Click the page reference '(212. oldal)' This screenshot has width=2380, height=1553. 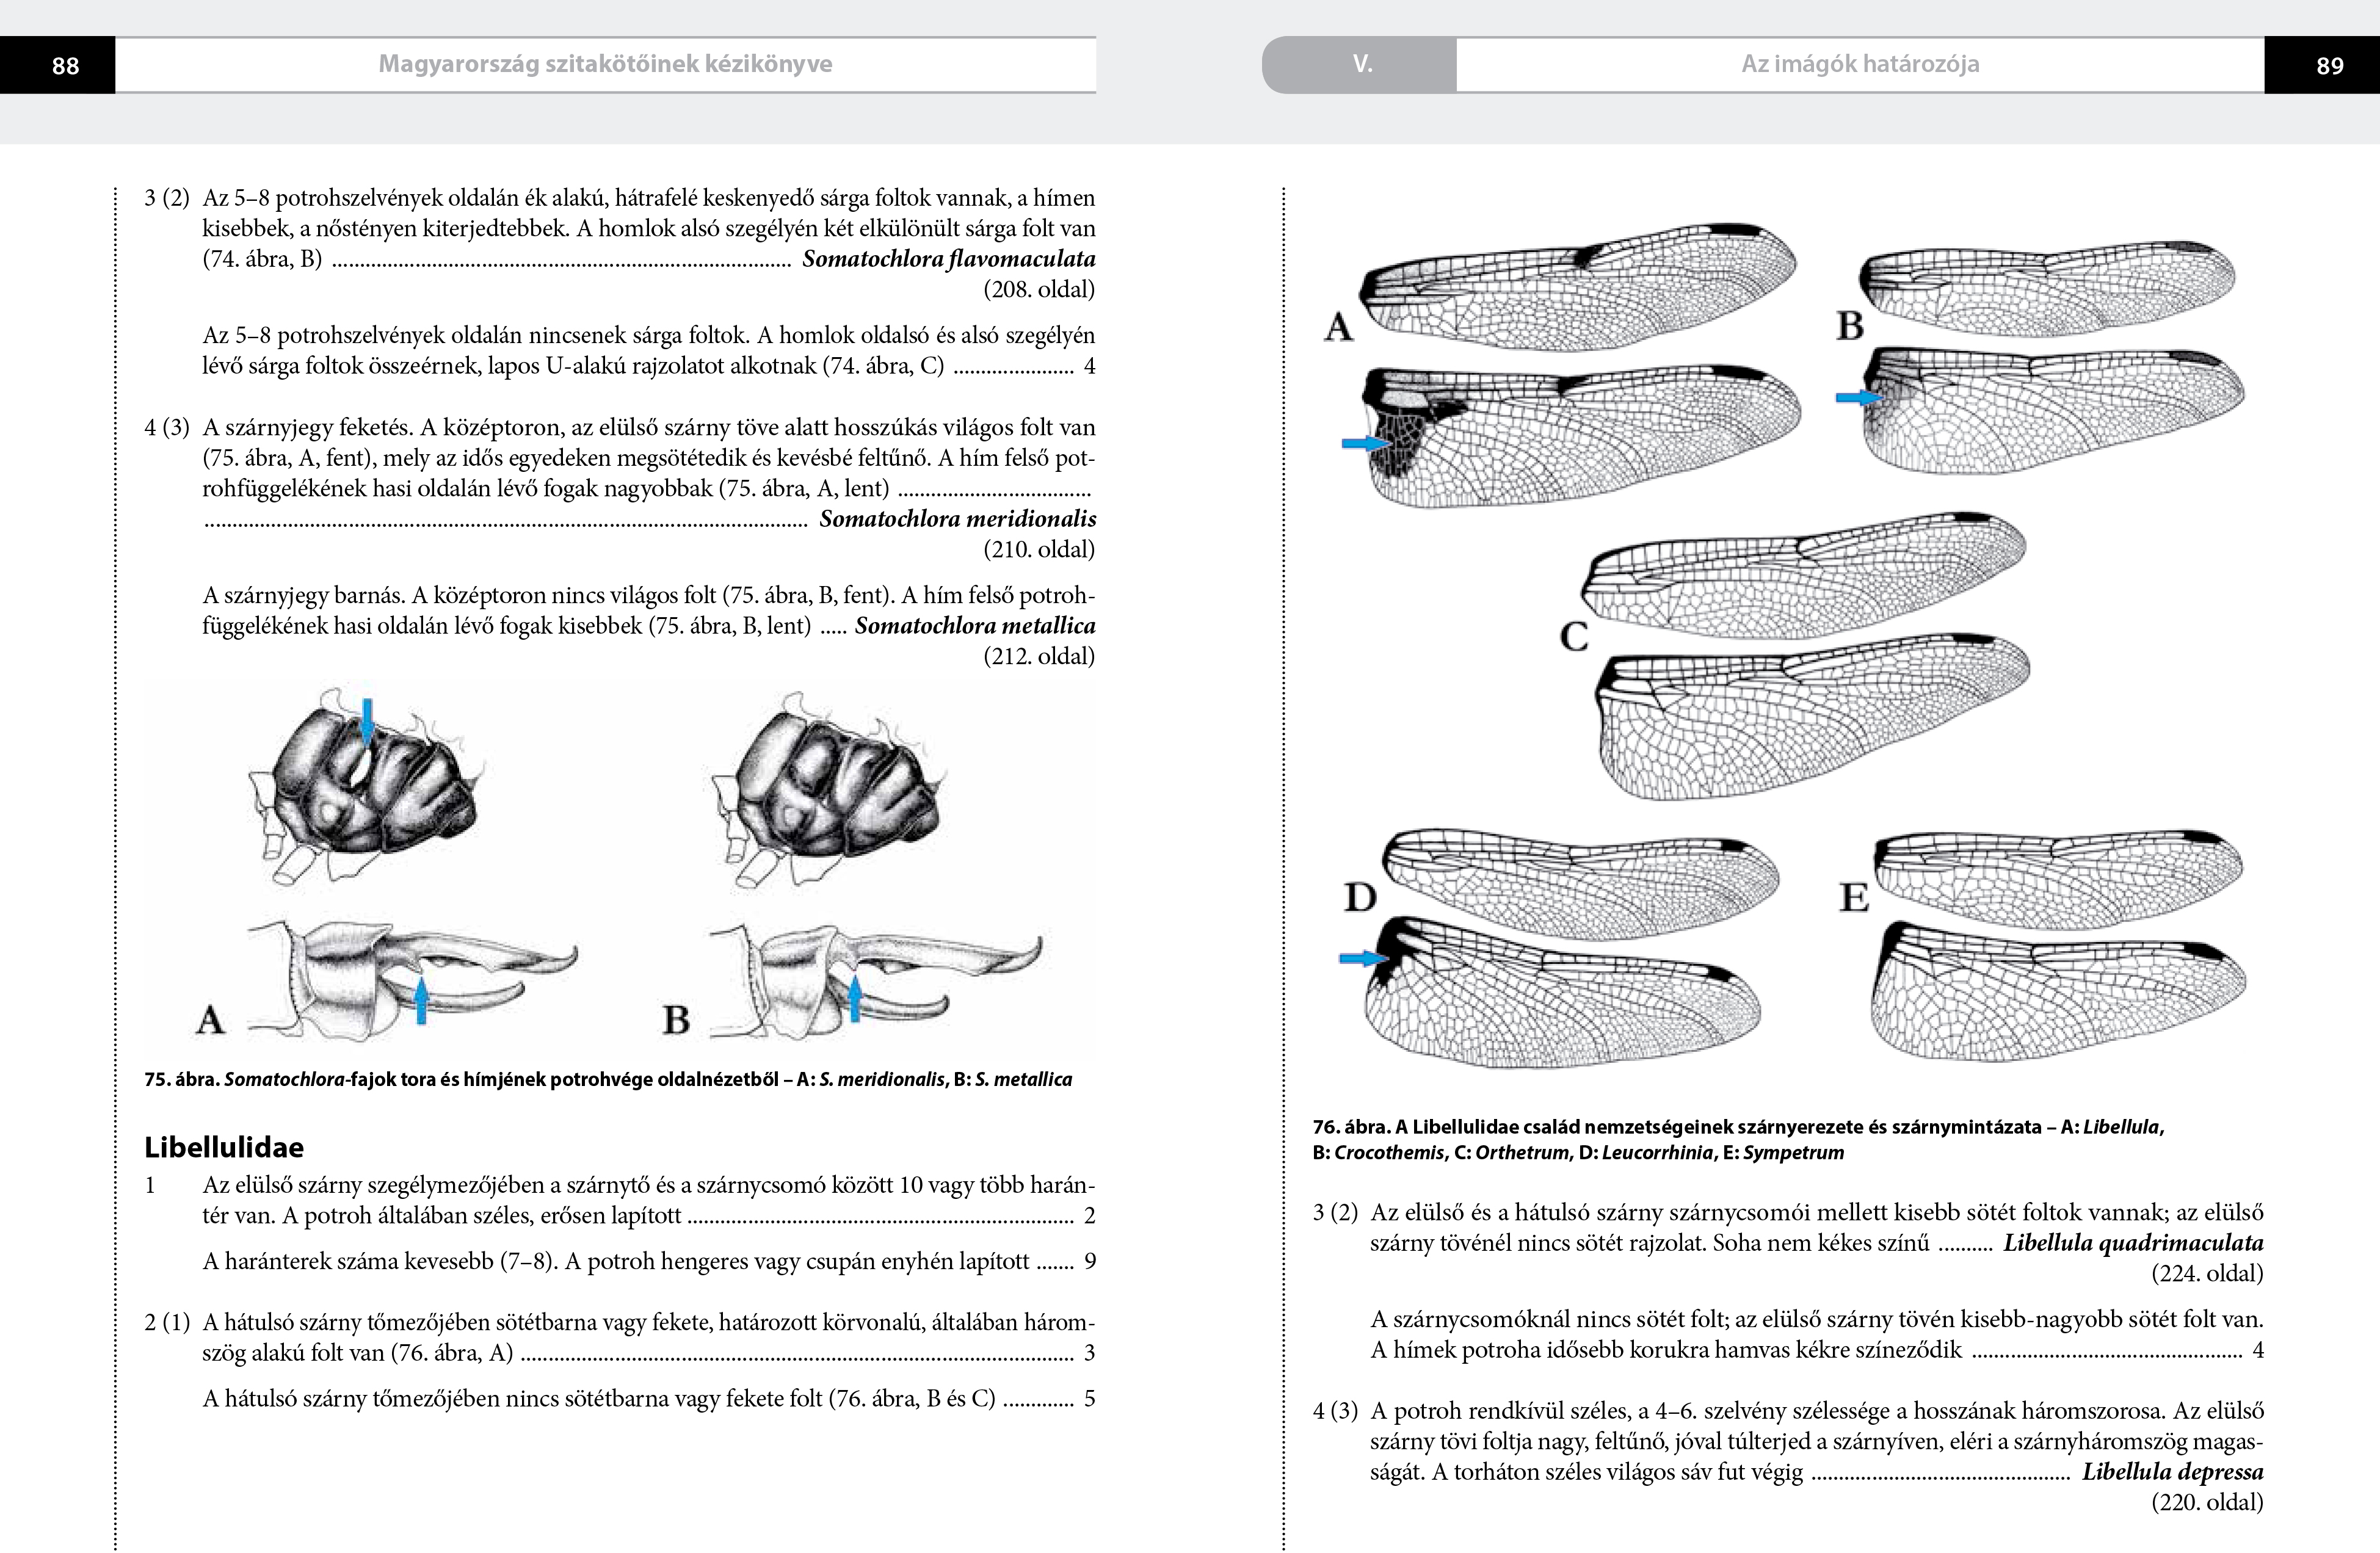[1039, 657]
